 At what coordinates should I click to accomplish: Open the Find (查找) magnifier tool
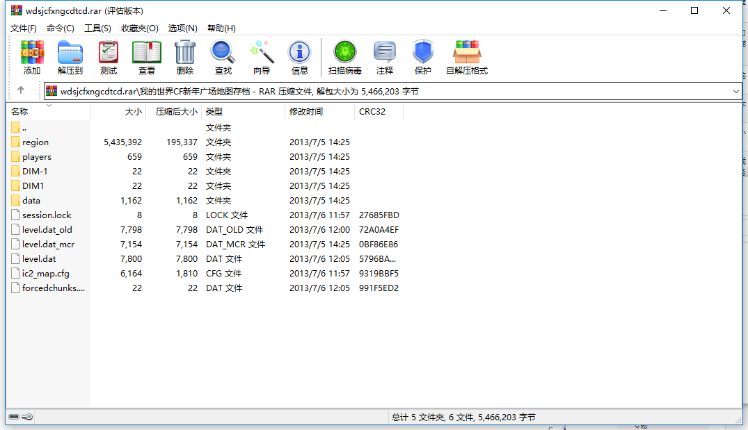point(223,52)
